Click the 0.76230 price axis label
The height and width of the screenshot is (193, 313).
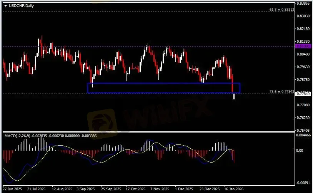pyautogui.click(x=303, y=118)
